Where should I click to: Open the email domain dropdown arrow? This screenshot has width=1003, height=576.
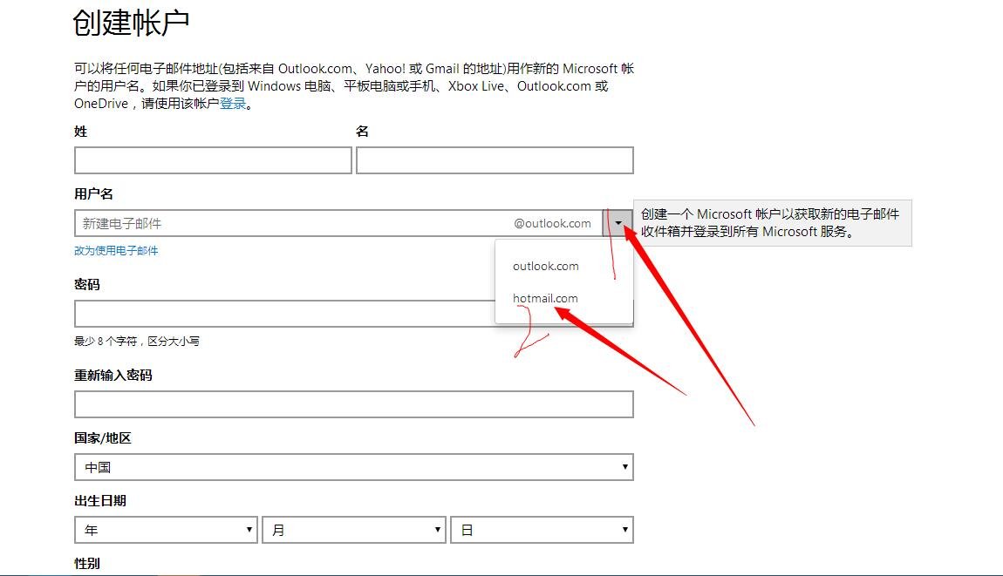(617, 223)
